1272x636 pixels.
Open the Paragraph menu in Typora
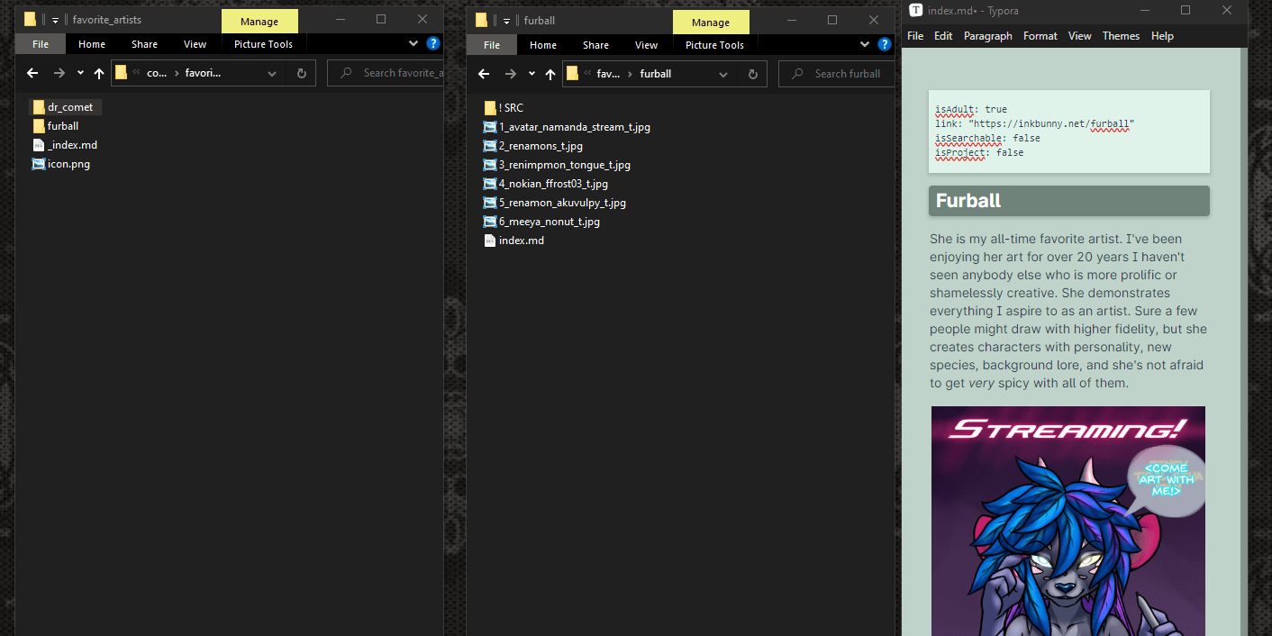point(987,36)
